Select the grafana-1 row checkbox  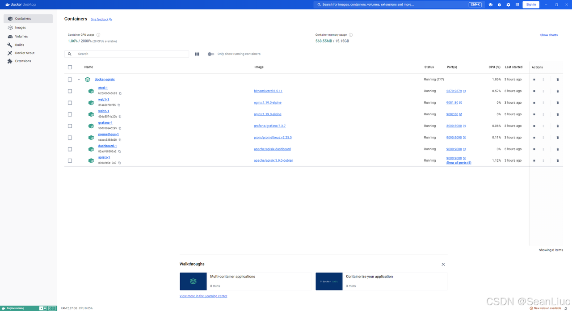coord(70,126)
